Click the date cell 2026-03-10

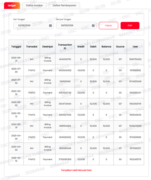(x=16, y=159)
